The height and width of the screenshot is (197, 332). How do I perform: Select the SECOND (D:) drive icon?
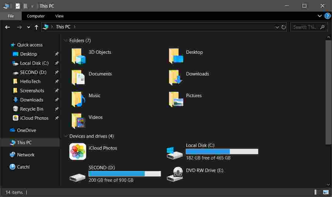(78, 177)
